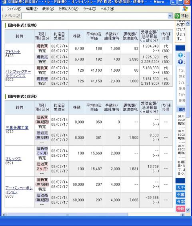Open the ツール(T) menu
This screenshot has height=226, width=192.
[89, 9]
